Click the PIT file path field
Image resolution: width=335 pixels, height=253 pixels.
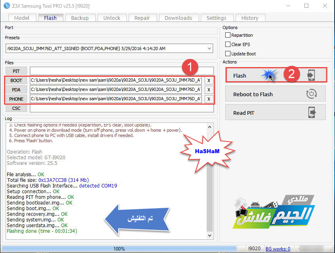122,71
